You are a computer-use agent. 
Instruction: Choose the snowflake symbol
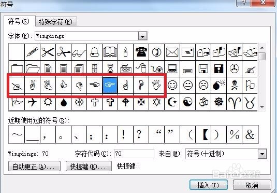click(79, 102)
